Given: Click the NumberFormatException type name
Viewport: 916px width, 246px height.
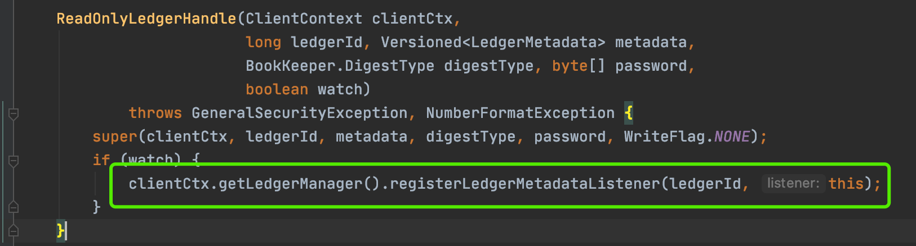Looking at the screenshot, I should click(x=521, y=113).
